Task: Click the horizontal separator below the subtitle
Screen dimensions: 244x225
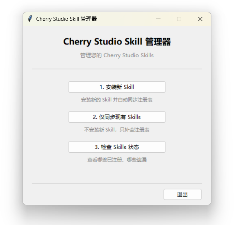Action: pyautogui.click(x=117, y=69)
